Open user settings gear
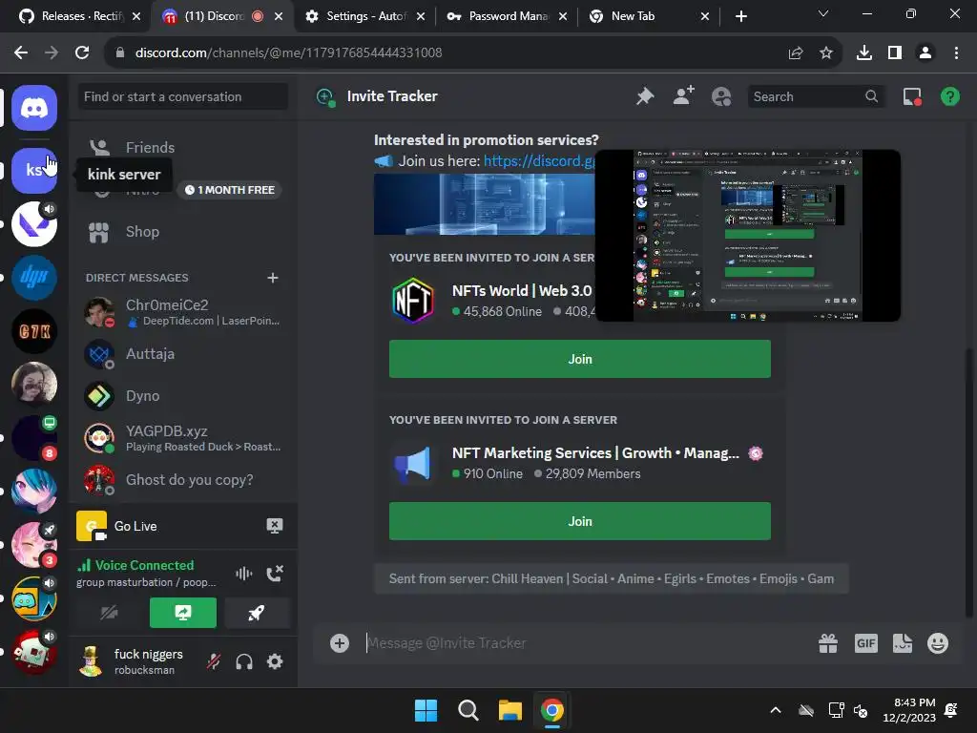 pyautogui.click(x=275, y=661)
